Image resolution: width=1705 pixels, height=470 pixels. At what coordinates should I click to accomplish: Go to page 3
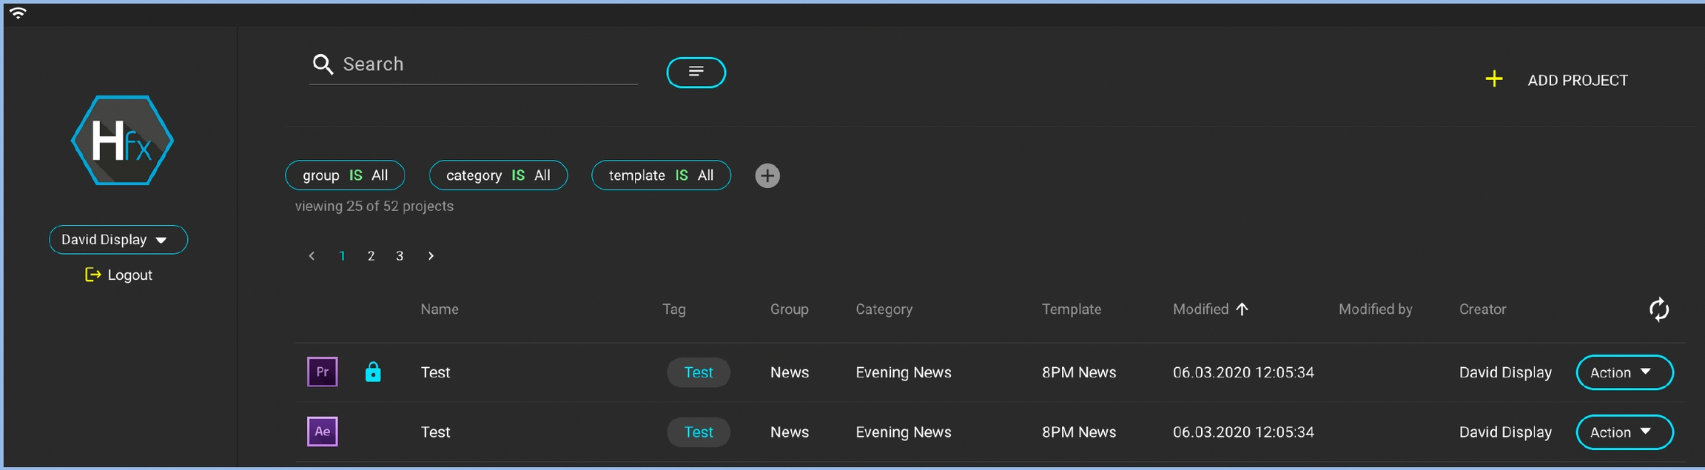400,256
